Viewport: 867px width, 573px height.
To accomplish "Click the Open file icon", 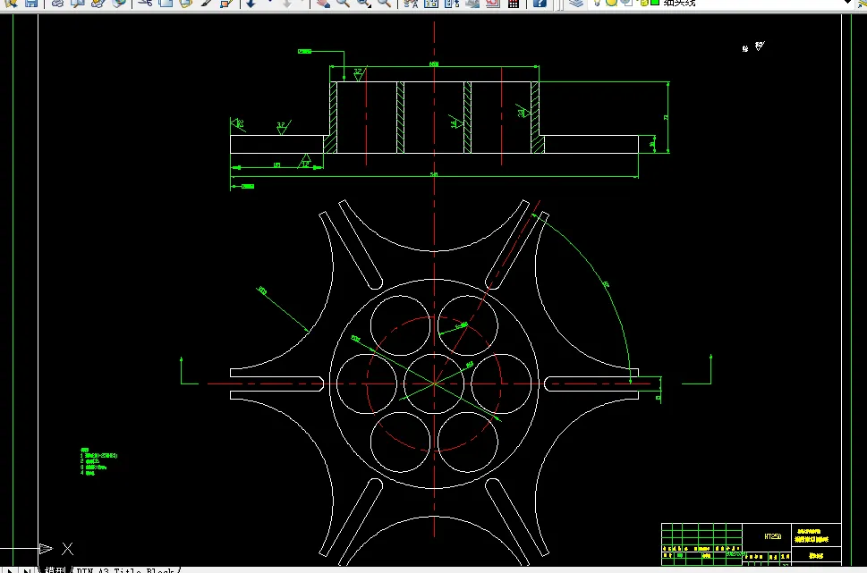I will [x=11, y=3].
